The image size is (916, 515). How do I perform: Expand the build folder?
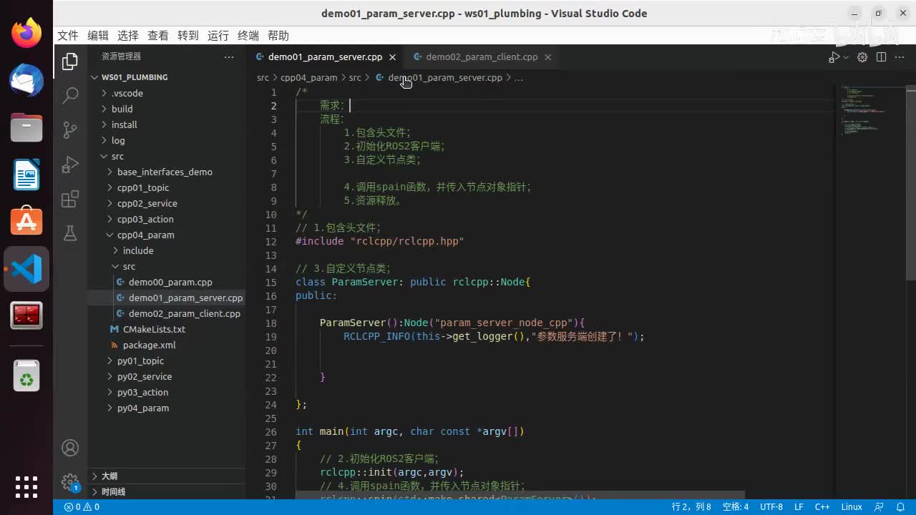coord(167,109)
